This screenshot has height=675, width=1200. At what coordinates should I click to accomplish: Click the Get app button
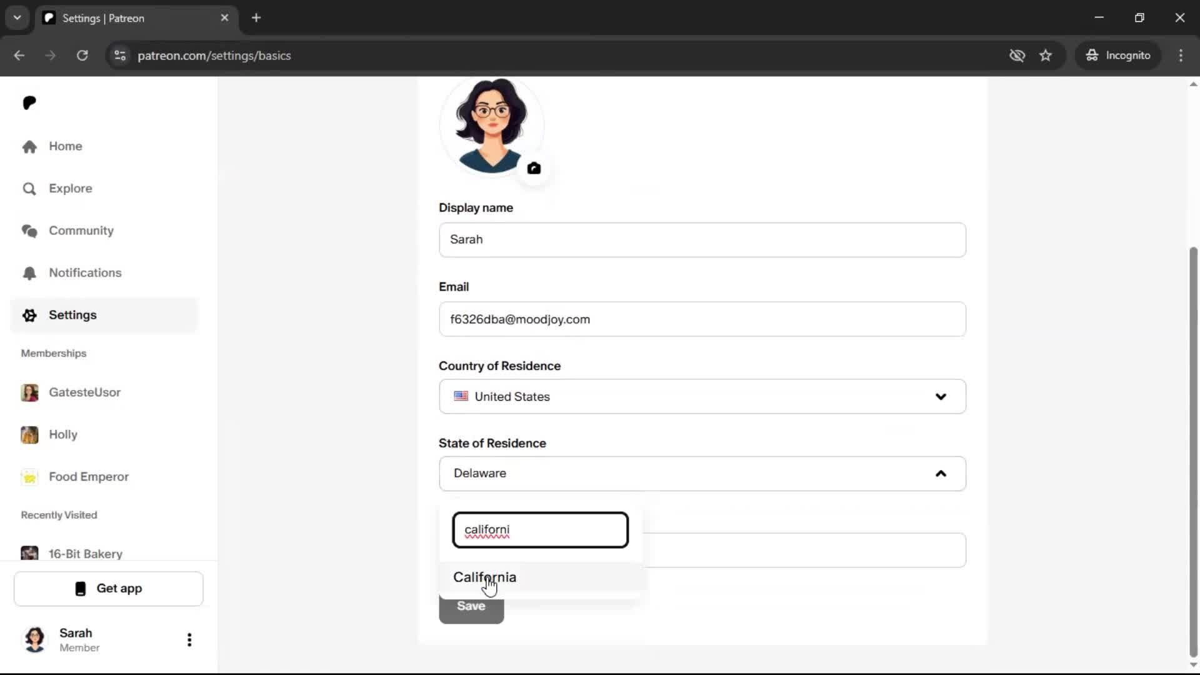tap(109, 589)
